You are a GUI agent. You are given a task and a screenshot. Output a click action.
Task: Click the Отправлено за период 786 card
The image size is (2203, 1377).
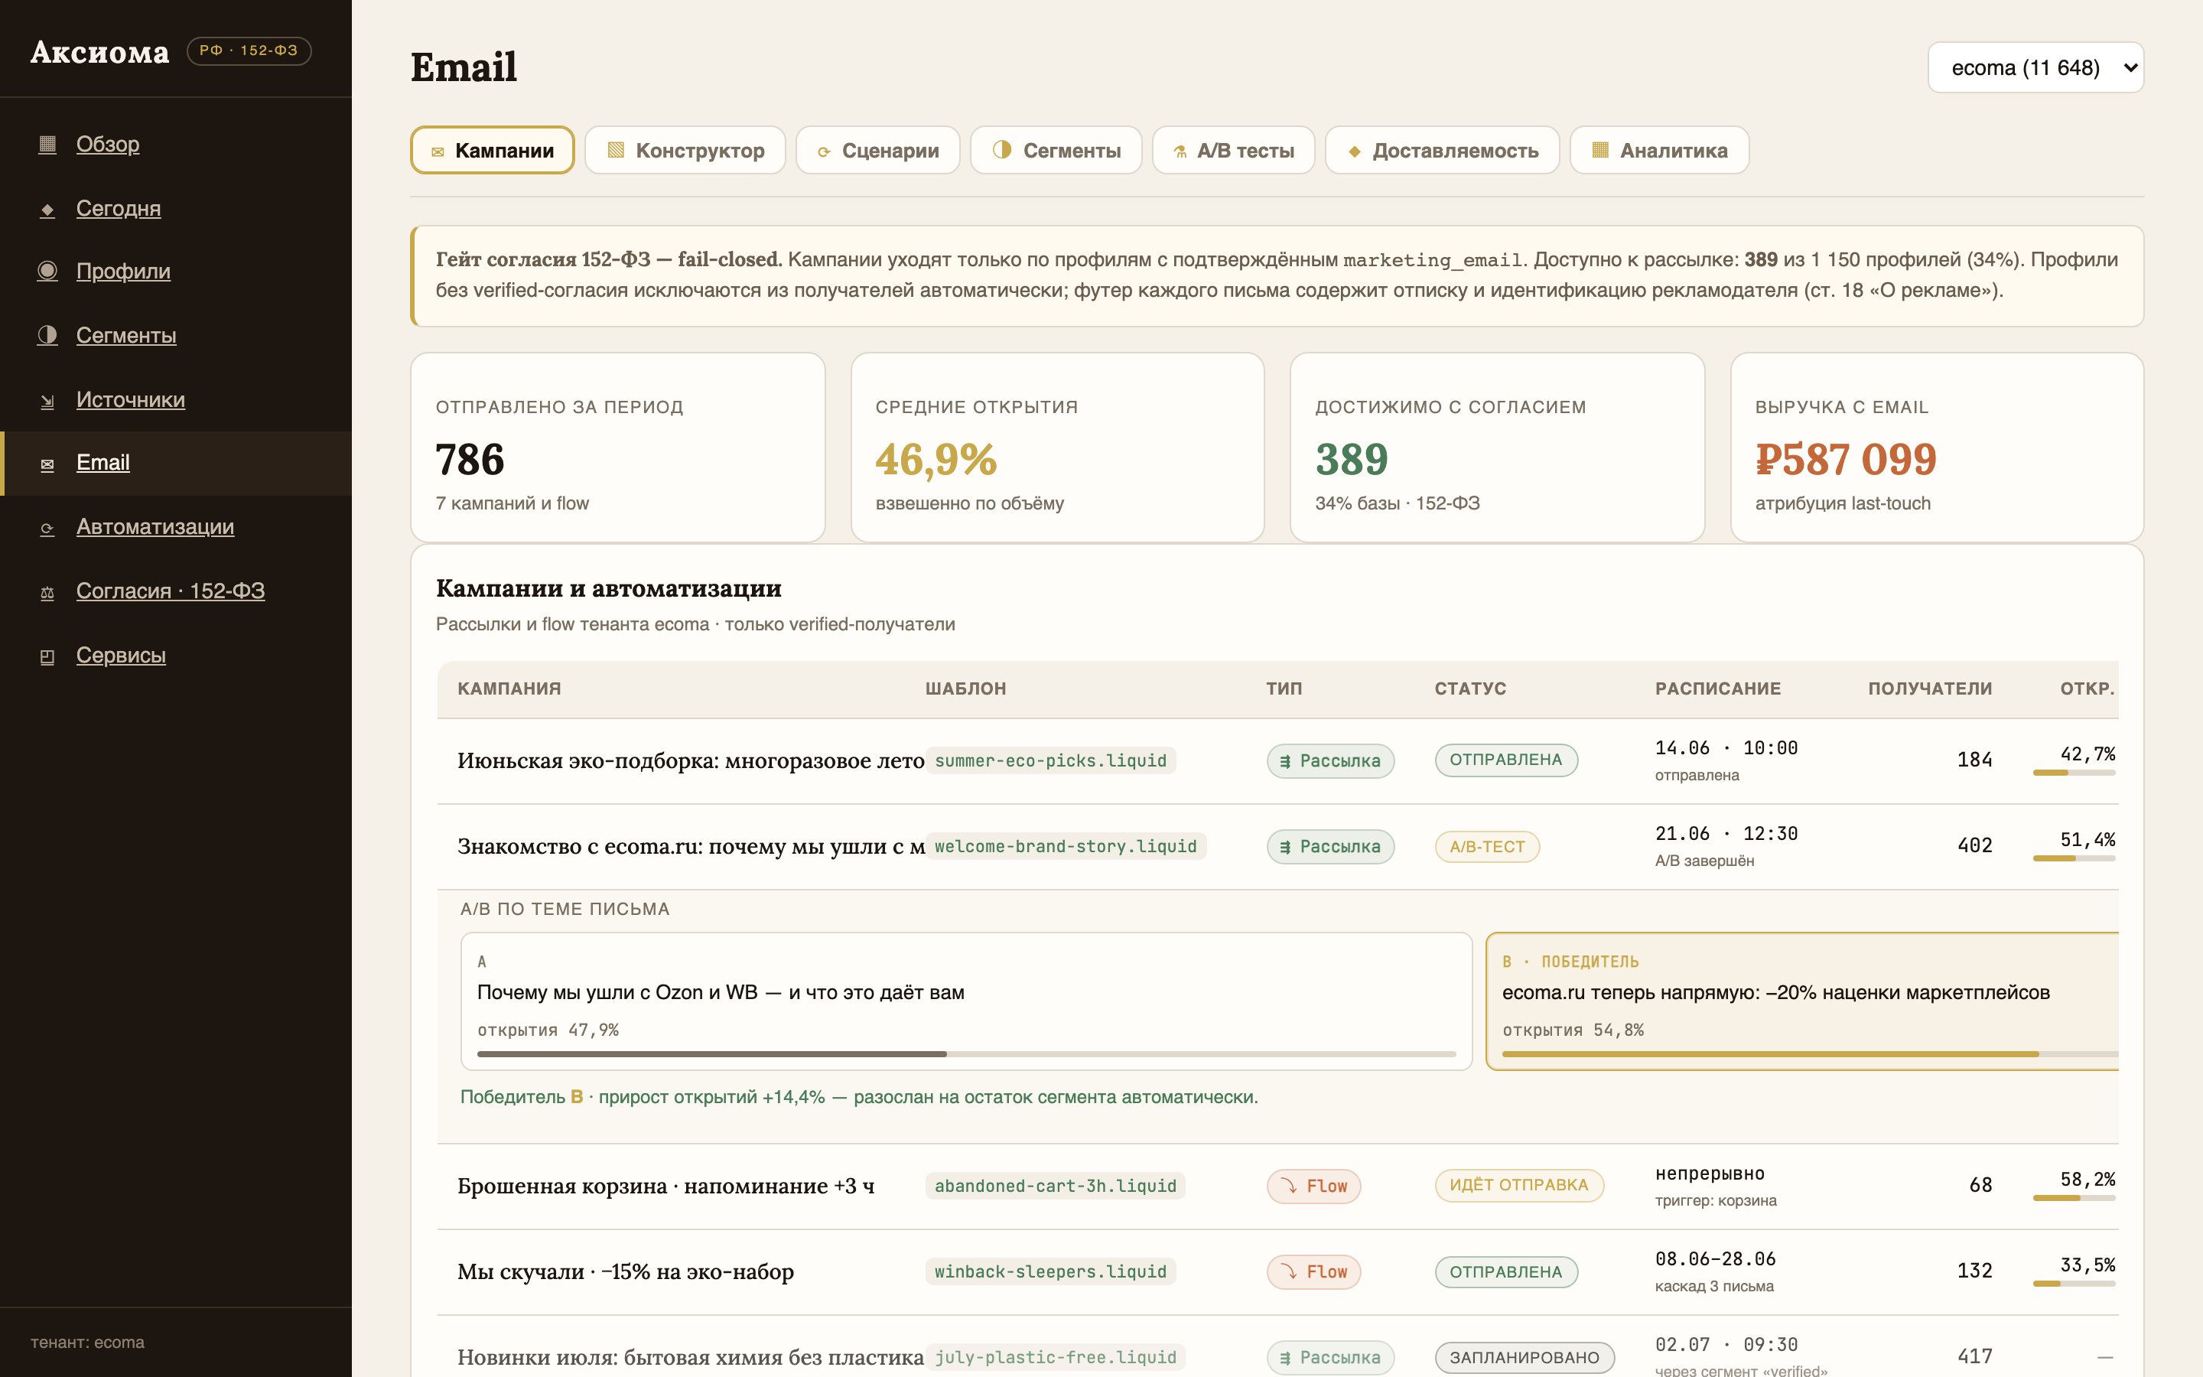point(618,448)
